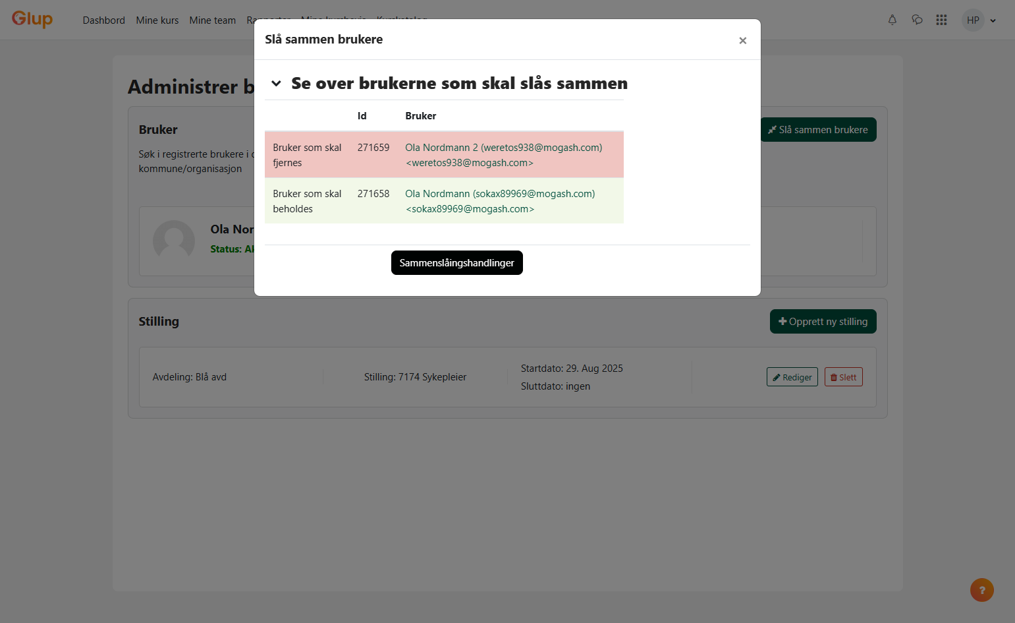Click the Stilling section heading
The width and height of the screenshot is (1015, 623).
159,322
